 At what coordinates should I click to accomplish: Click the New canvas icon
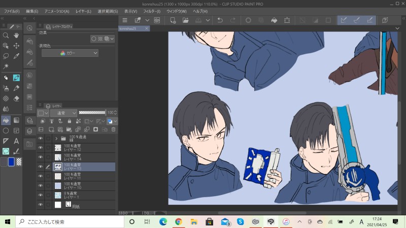click(x=173, y=20)
